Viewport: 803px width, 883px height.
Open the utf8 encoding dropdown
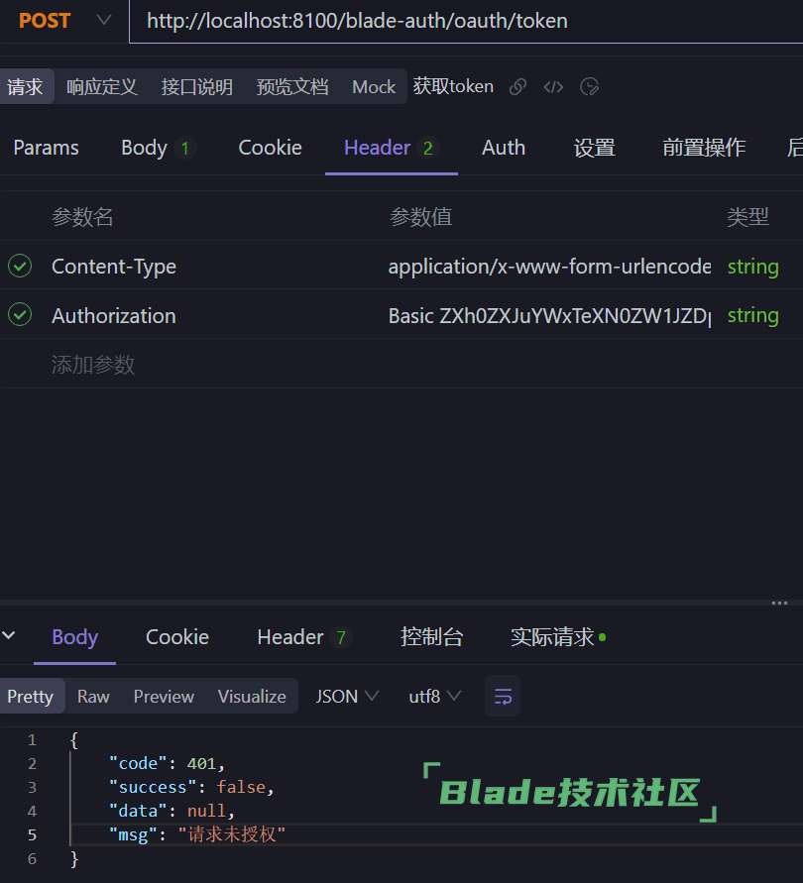(433, 696)
